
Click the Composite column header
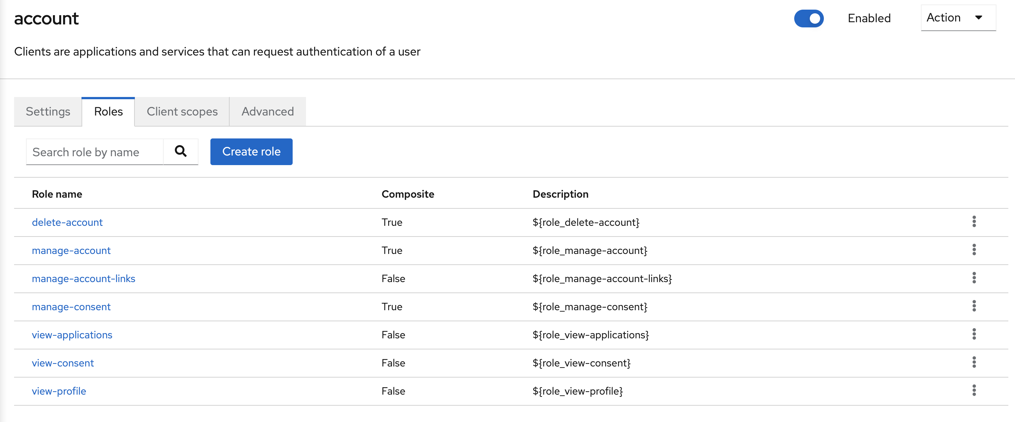point(408,194)
